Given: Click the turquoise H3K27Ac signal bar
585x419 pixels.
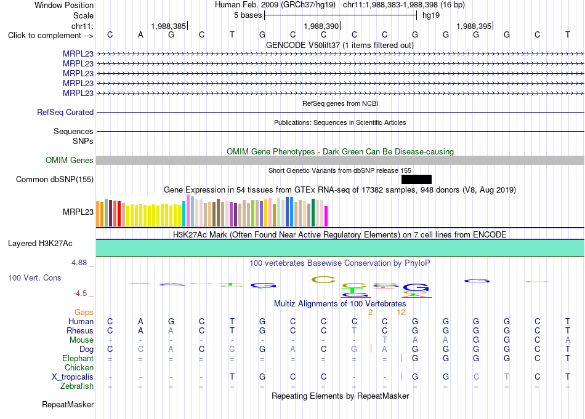Looking at the screenshot, I should point(340,248).
